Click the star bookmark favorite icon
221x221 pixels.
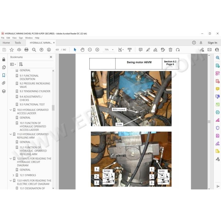click(x=12, y=50)
